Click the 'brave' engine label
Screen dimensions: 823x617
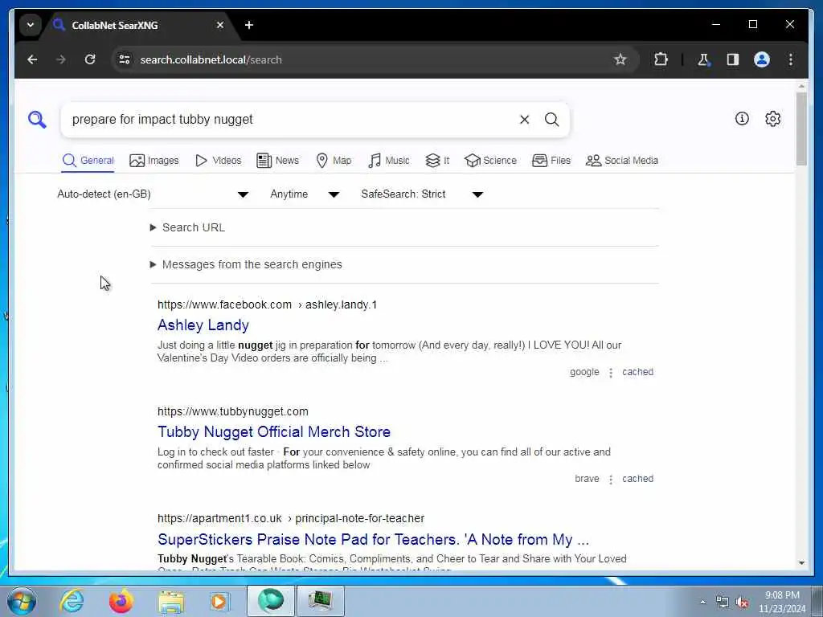[587, 479]
